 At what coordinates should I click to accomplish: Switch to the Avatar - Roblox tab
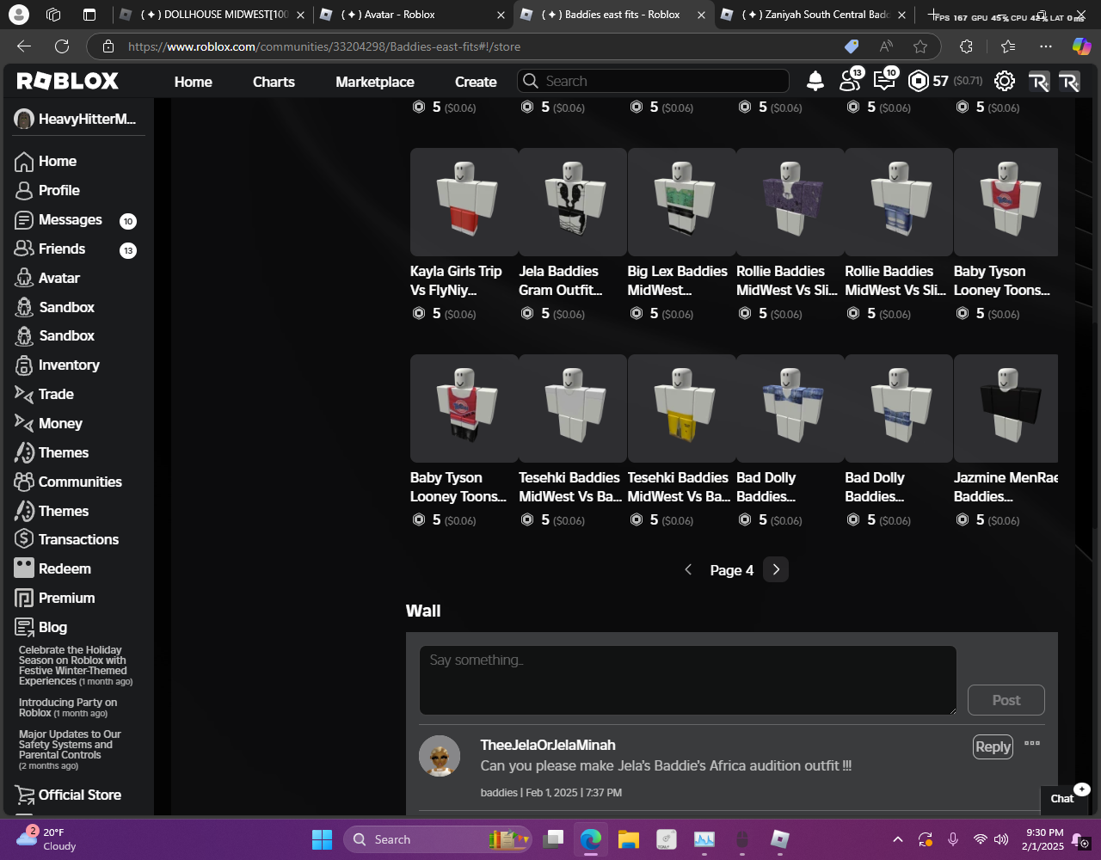click(411, 15)
